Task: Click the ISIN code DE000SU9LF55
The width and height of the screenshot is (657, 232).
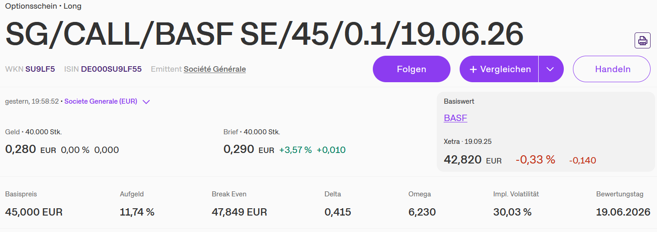Action: pos(111,69)
